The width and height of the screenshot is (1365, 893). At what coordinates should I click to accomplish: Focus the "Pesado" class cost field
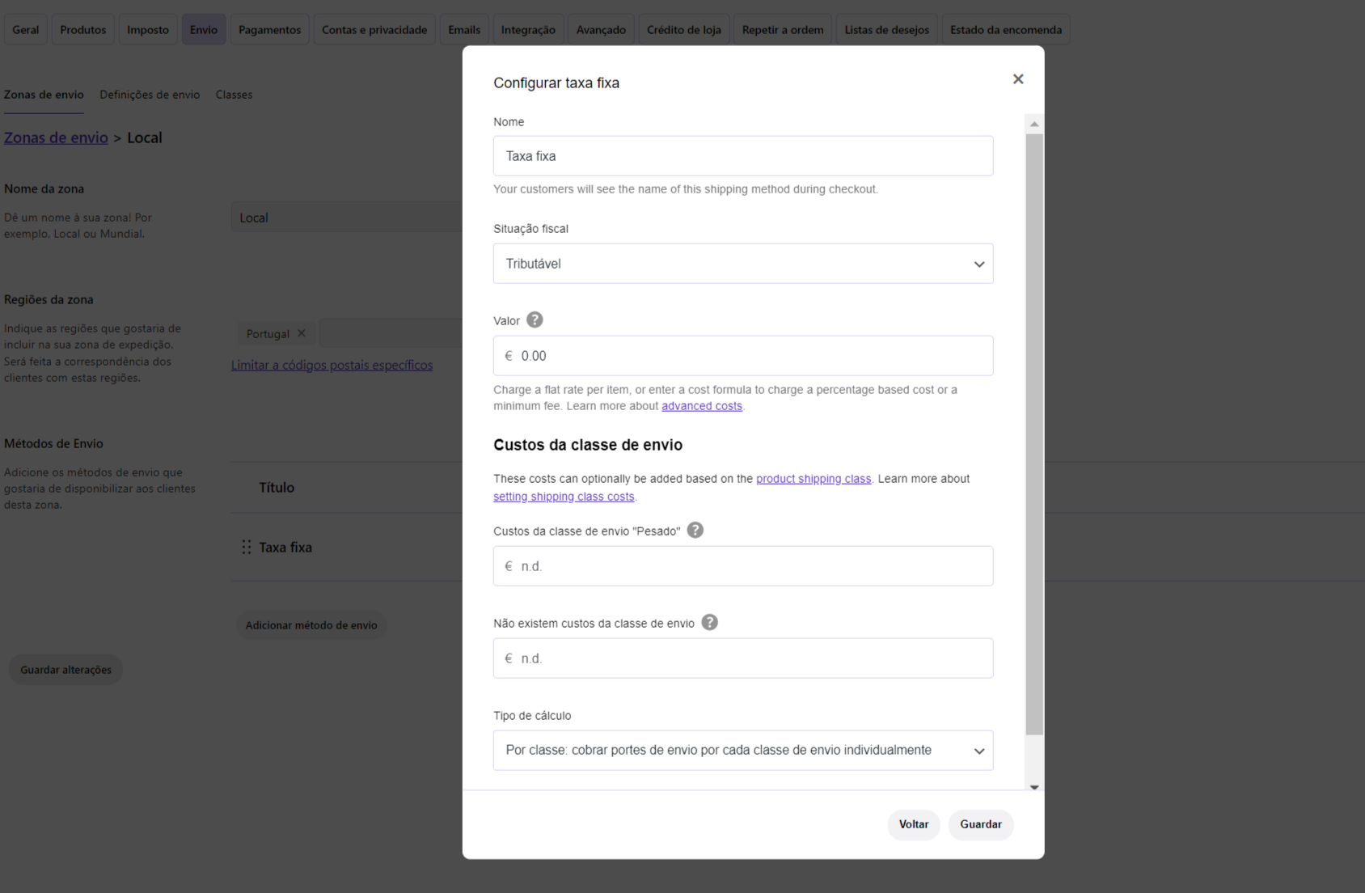tap(743, 566)
